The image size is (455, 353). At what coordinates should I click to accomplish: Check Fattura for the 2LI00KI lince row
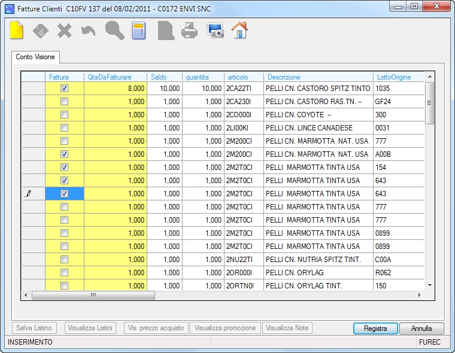click(65, 127)
